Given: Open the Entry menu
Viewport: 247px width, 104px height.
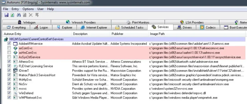Looking at the screenshot, I should (x=15, y=9).
